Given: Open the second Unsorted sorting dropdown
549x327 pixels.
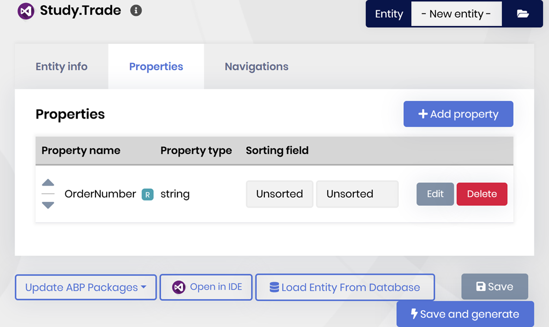Looking at the screenshot, I should point(357,194).
